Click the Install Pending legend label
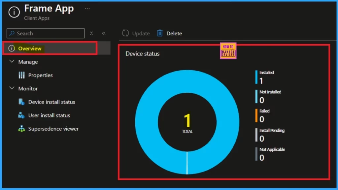 pos(272,131)
